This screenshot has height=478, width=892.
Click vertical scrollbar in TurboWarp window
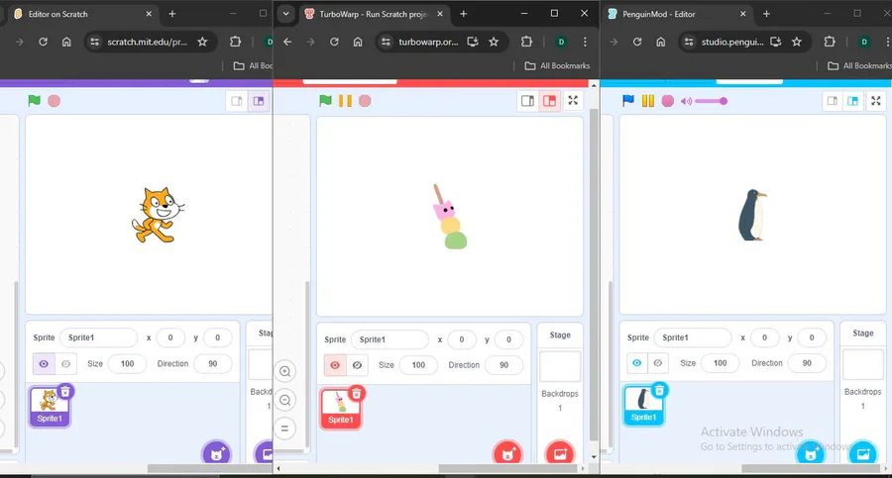coord(594,273)
